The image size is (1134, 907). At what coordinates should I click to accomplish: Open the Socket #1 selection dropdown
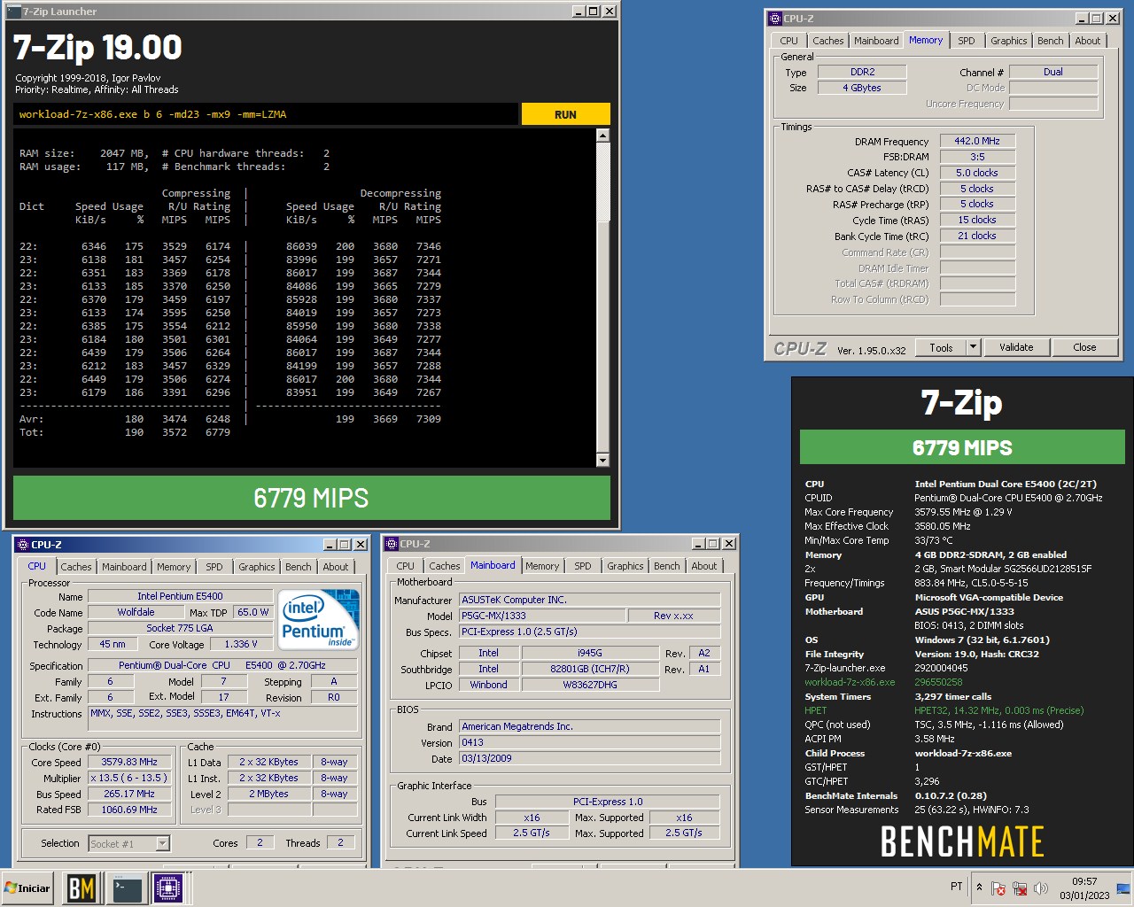tap(129, 843)
